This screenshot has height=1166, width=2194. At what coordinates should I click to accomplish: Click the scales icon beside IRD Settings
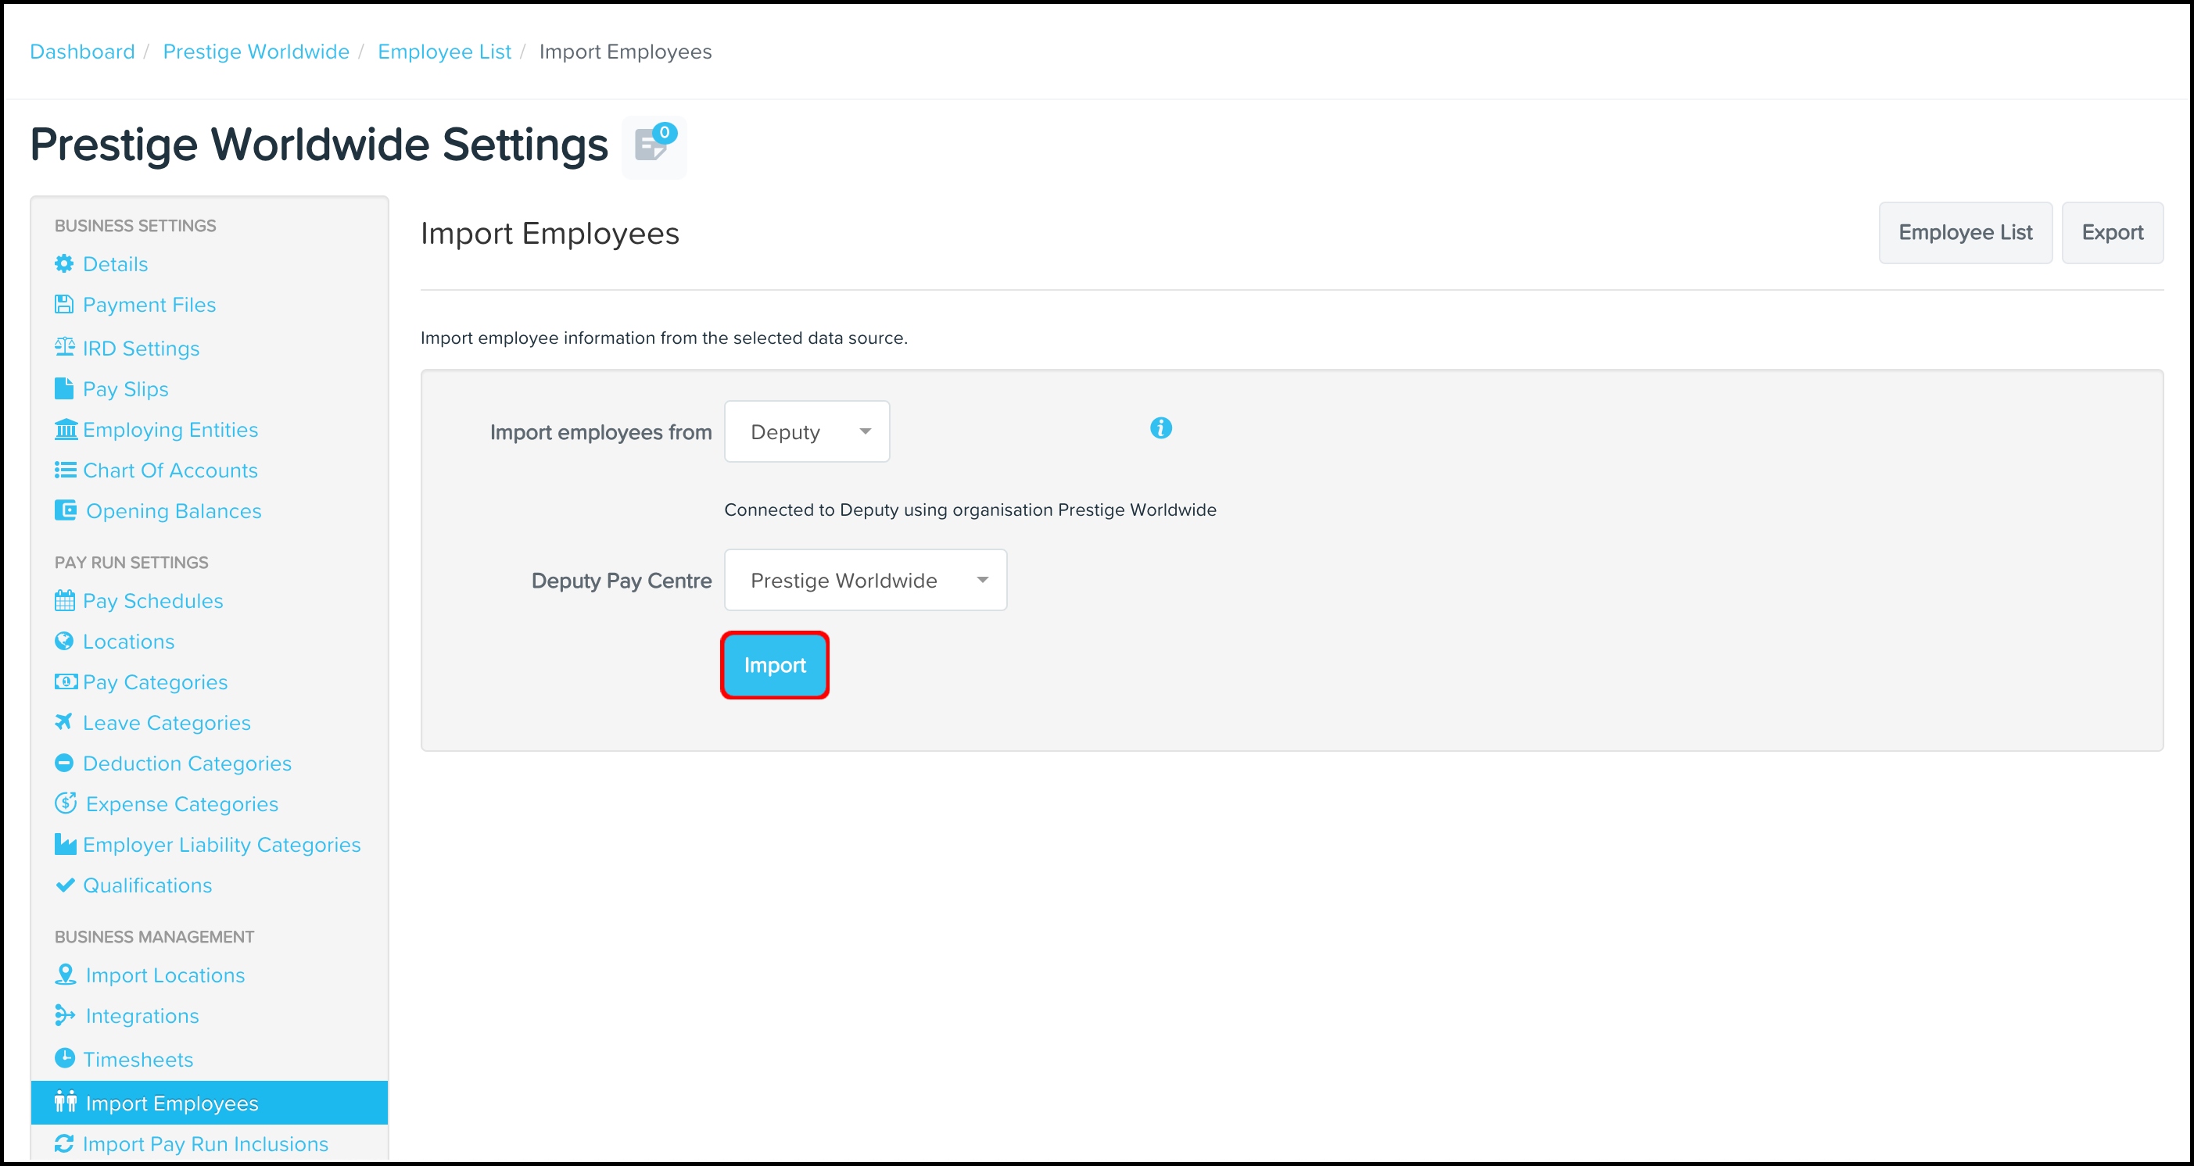(x=65, y=347)
